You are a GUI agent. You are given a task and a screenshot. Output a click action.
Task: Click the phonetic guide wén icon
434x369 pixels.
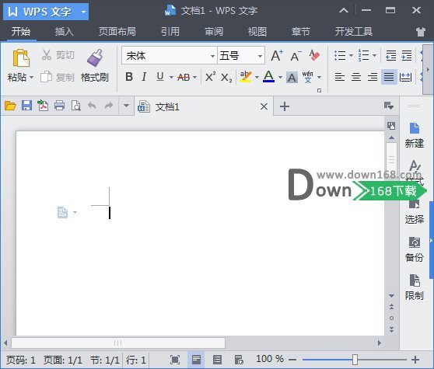307,77
